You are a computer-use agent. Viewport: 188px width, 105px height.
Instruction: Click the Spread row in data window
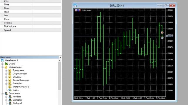31,30
